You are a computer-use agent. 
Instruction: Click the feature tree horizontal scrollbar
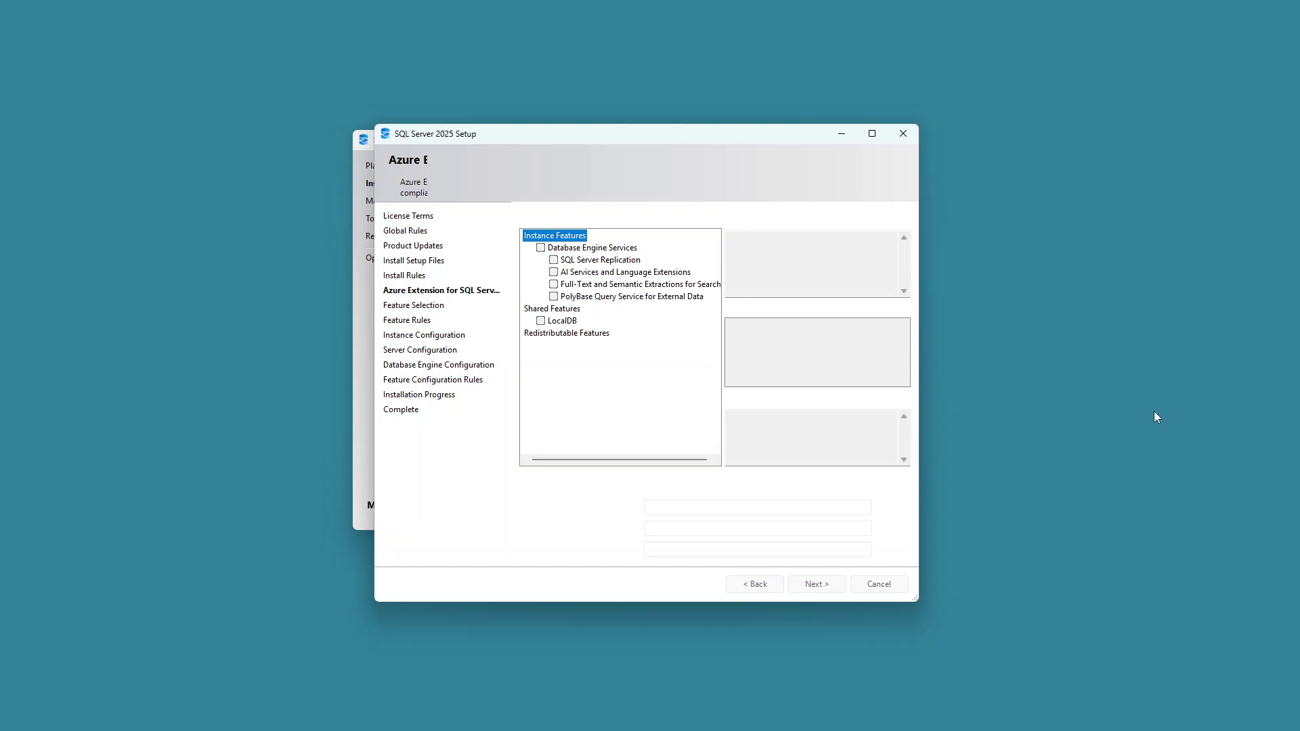620,460
